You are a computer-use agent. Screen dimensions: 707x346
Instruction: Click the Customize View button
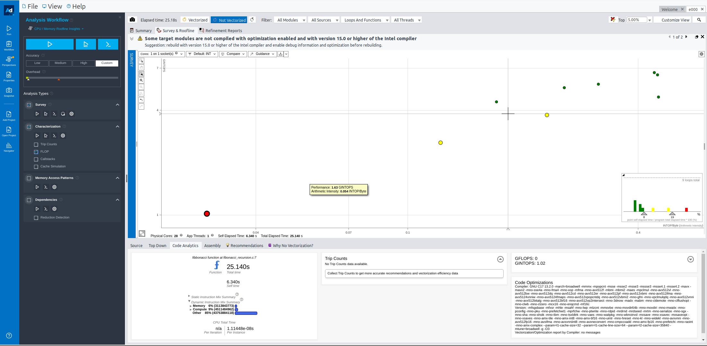click(x=675, y=20)
